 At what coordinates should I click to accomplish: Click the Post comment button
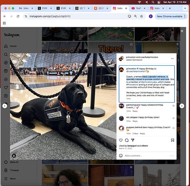point(172,156)
